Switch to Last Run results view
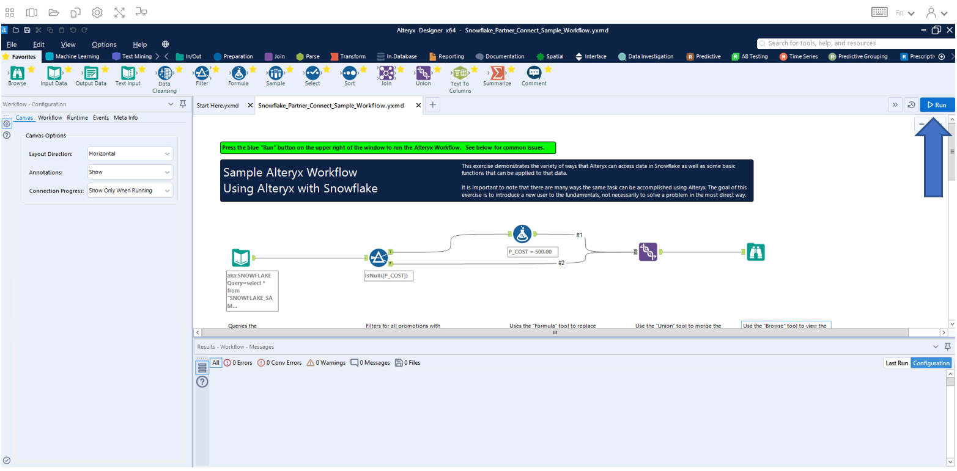The height and width of the screenshot is (471, 957). point(896,362)
